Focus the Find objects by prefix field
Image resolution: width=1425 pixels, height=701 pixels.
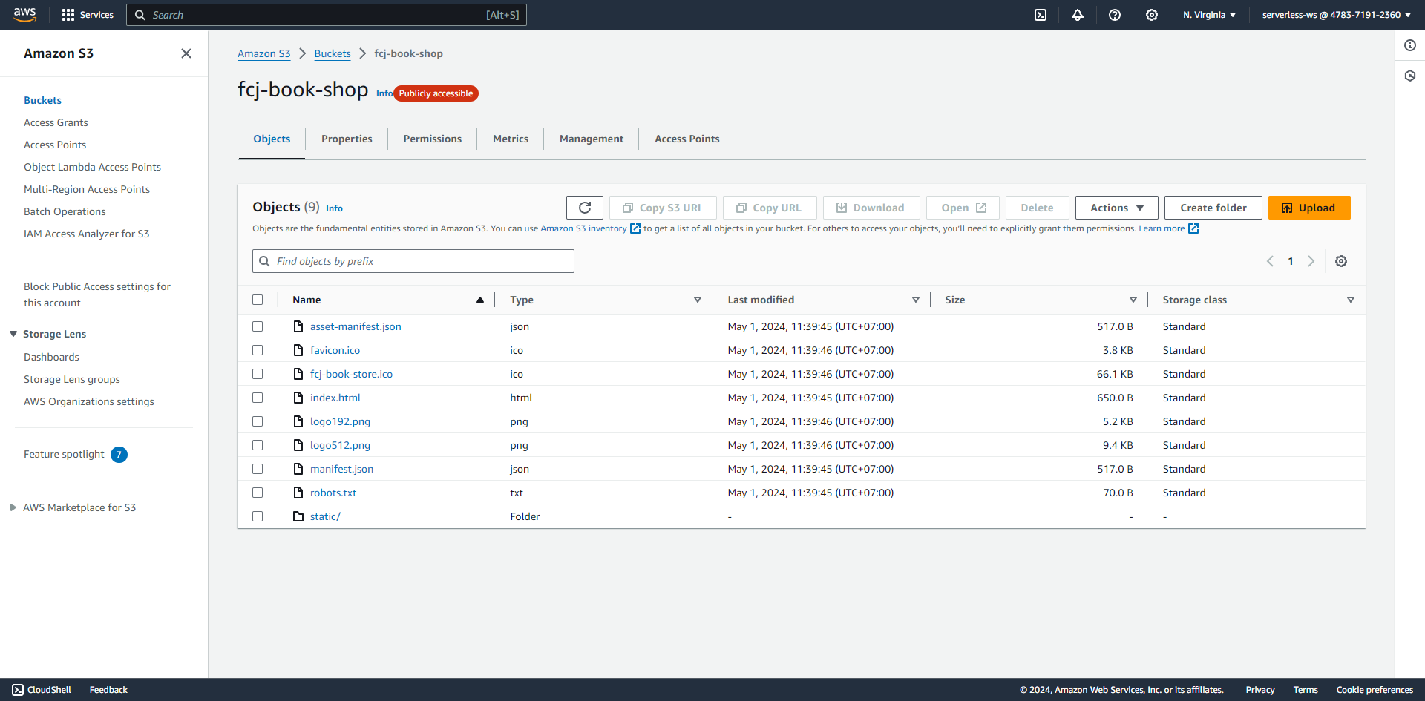coord(413,261)
